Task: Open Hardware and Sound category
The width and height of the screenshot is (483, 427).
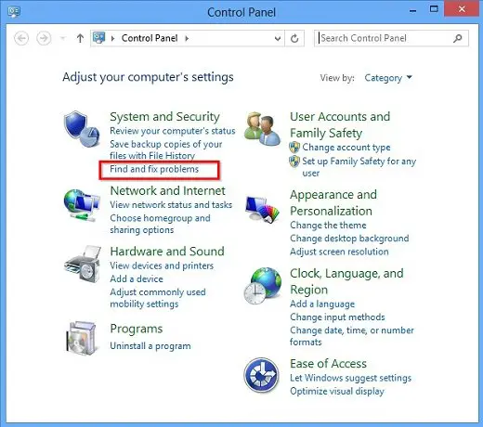Action: click(167, 252)
